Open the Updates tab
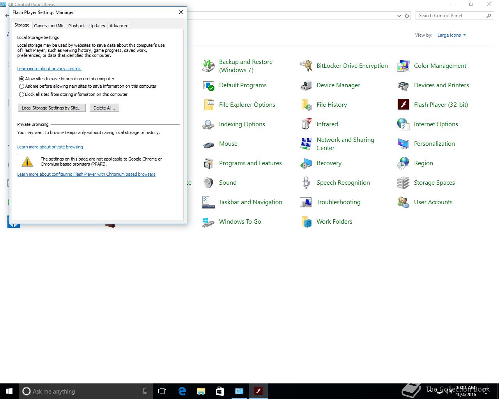Image resolution: width=499 pixels, height=399 pixels. 97,26
